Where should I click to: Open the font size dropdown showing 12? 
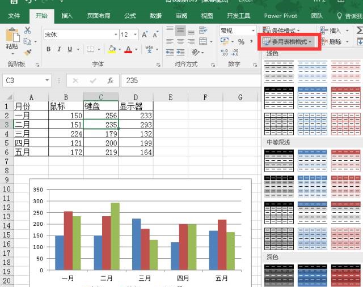[x=135, y=35]
